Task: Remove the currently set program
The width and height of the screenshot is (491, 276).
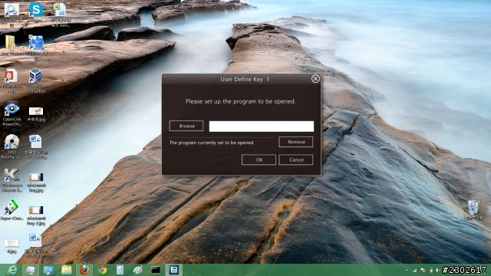Action: coord(296,142)
